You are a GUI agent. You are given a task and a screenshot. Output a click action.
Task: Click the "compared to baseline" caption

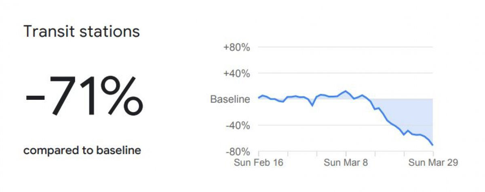click(82, 151)
